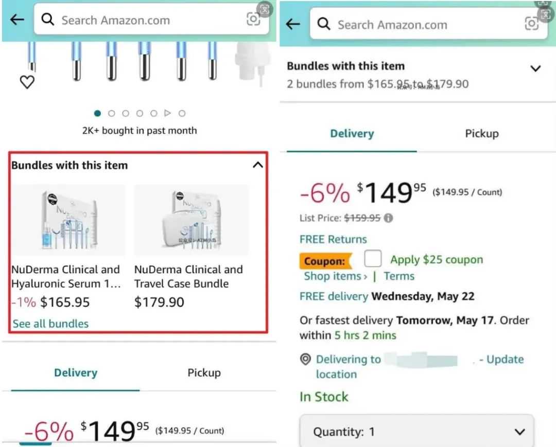This screenshot has width=556, height=447.
Task: Switch to Pickup tab in right screenshot
Action: 481,134
